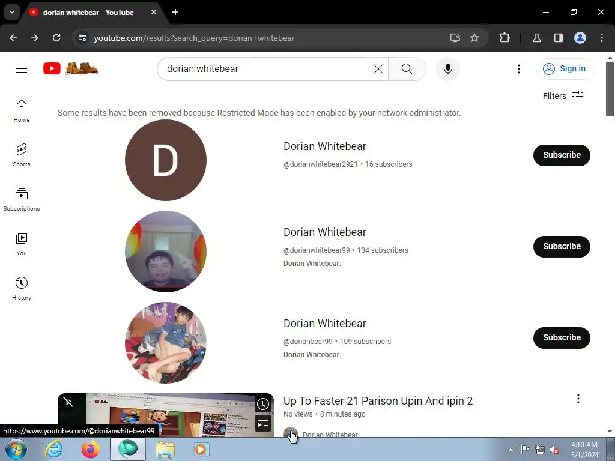Open Dorian Whitebear channel with 109 subscribers
The height and width of the screenshot is (461, 615).
[x=325, y=324]
